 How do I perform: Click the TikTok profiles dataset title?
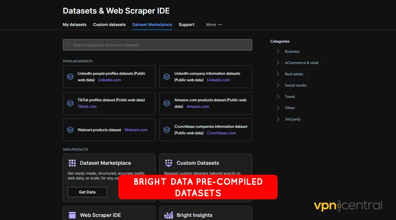pos(111,100)
